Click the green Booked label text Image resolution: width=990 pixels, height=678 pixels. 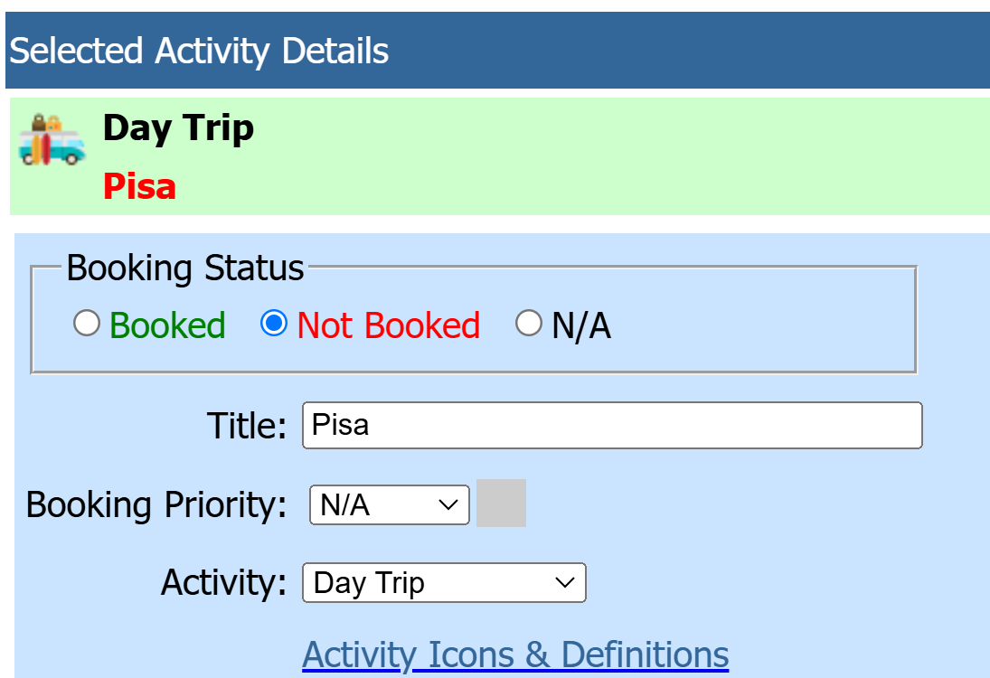click(x=167, y=325)
